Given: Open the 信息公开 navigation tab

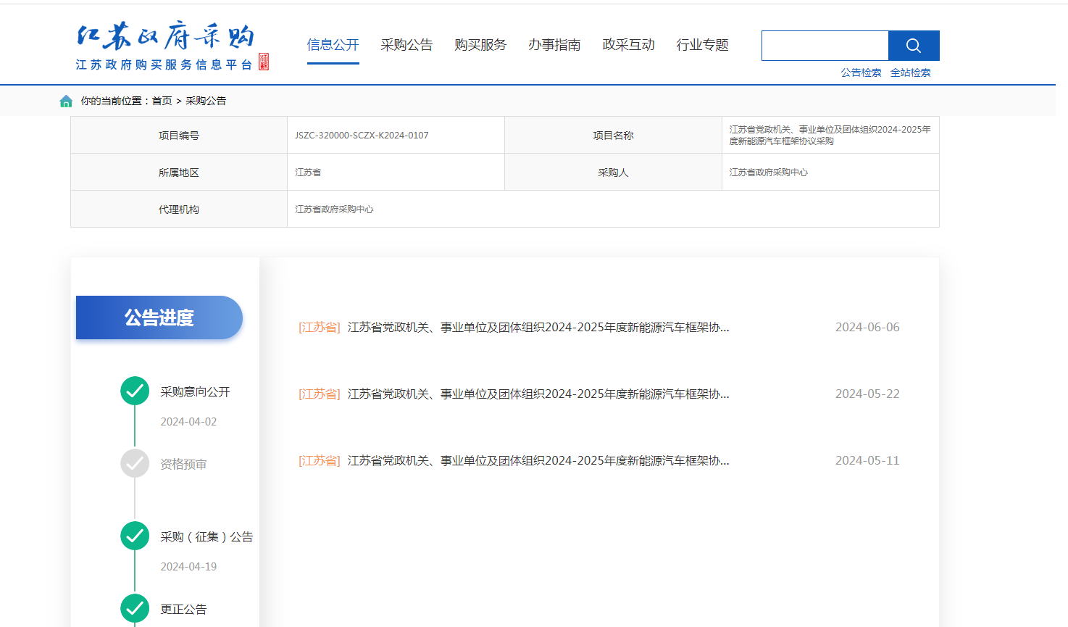Looking at the screenshot, I should click(x=333, y=45).
